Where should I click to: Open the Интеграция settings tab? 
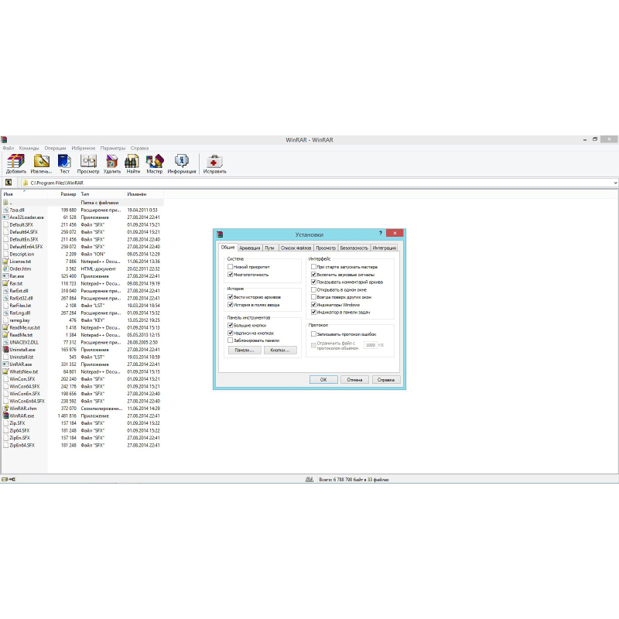[x=385, y=247]
